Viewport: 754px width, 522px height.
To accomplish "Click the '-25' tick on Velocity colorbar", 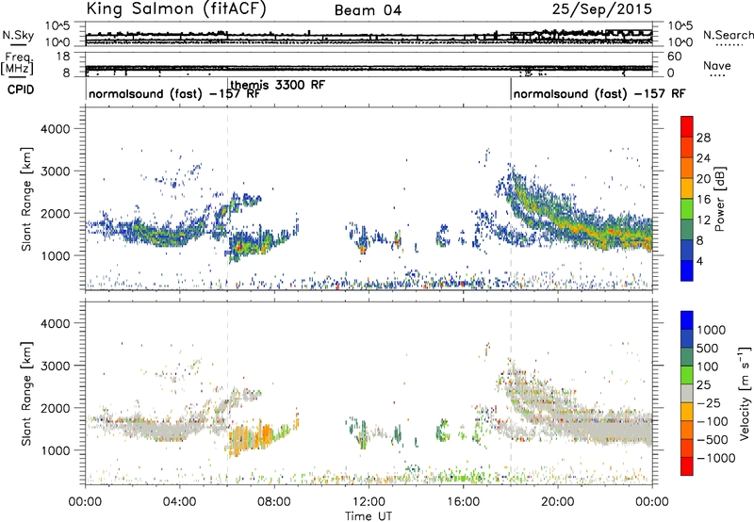I will pos(708,402).
